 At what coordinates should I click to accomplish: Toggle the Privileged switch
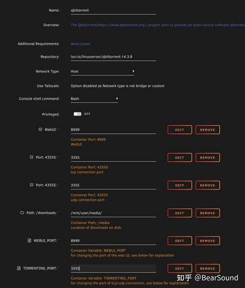[x=77, y=114]
